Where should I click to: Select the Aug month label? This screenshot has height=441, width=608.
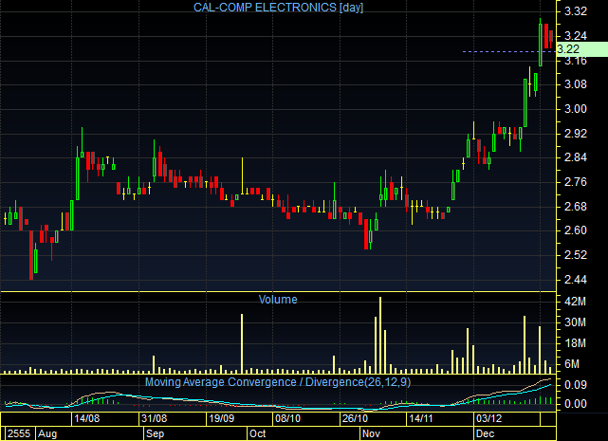tap(47, 433)
